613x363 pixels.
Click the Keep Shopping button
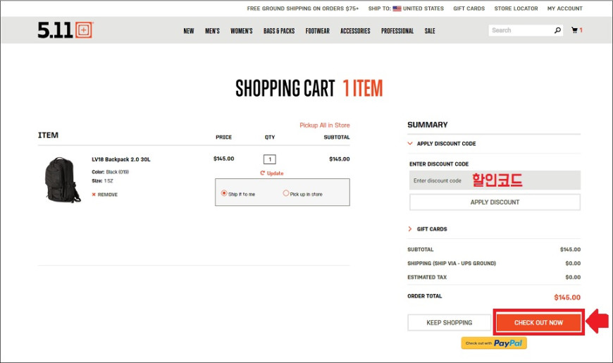coord(450,323)
